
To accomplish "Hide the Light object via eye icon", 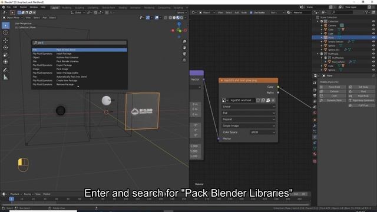I will click(x=373, y=34).
